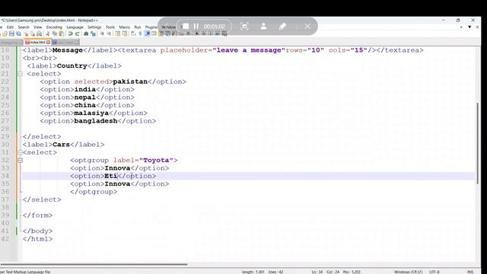Screen dimensions: 487x274
Task: Switch to the first document tab
Action: (11, 43)
